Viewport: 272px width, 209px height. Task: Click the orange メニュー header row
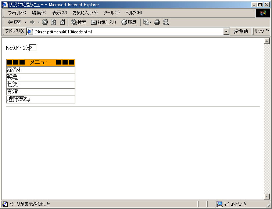(x=40, y=62)
